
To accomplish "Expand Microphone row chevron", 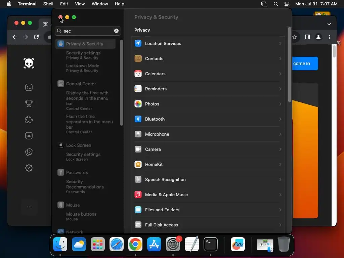I will [280, 134].
